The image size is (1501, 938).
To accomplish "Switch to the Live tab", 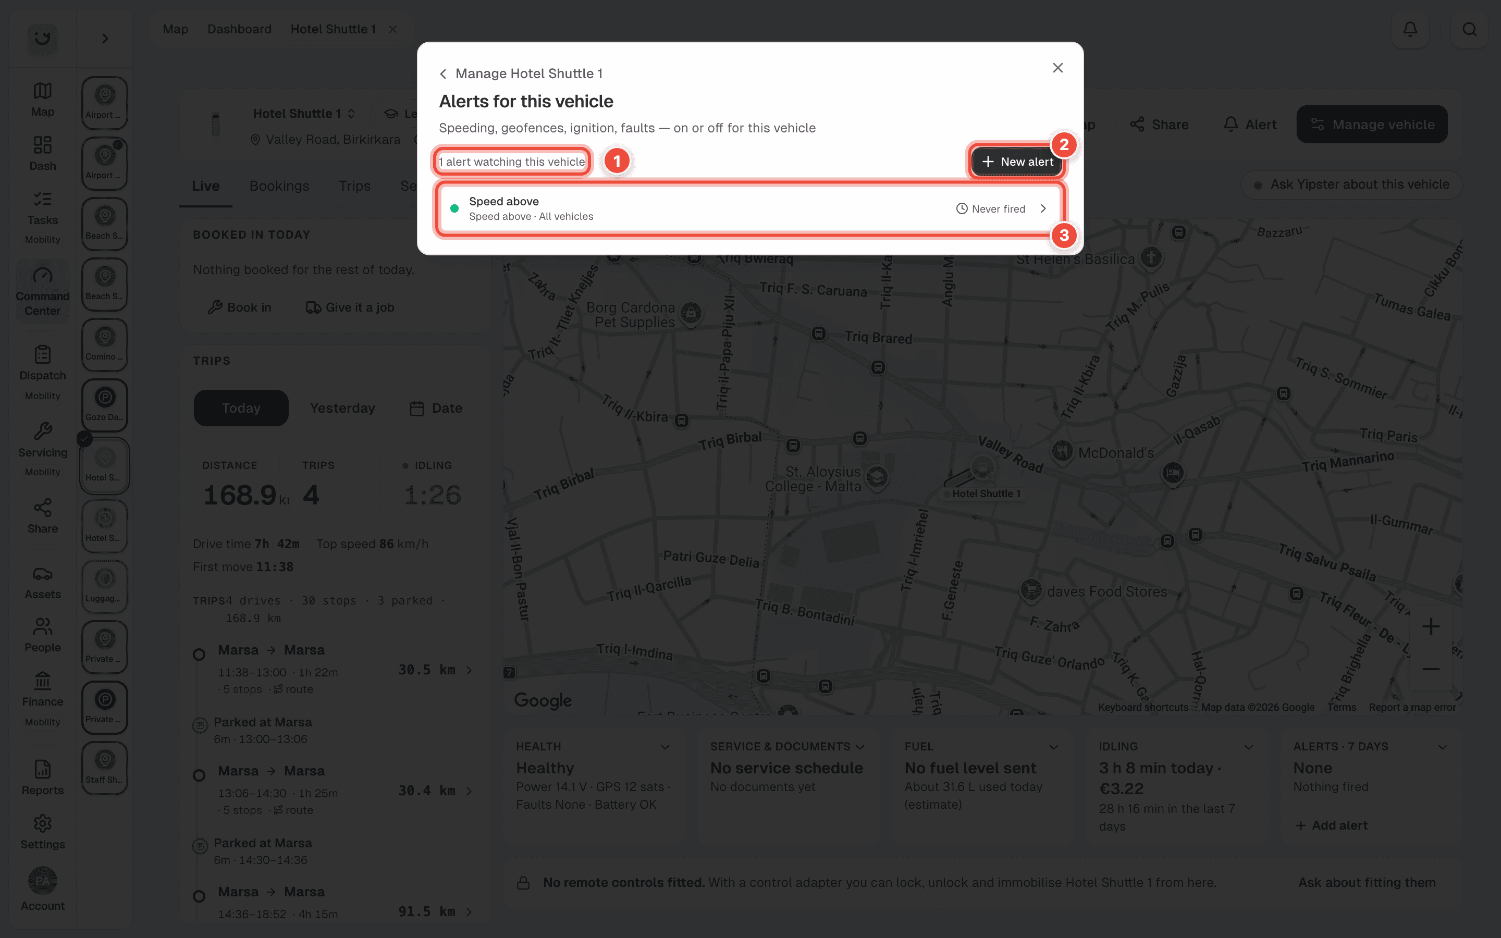I will (x=205, y=186).
